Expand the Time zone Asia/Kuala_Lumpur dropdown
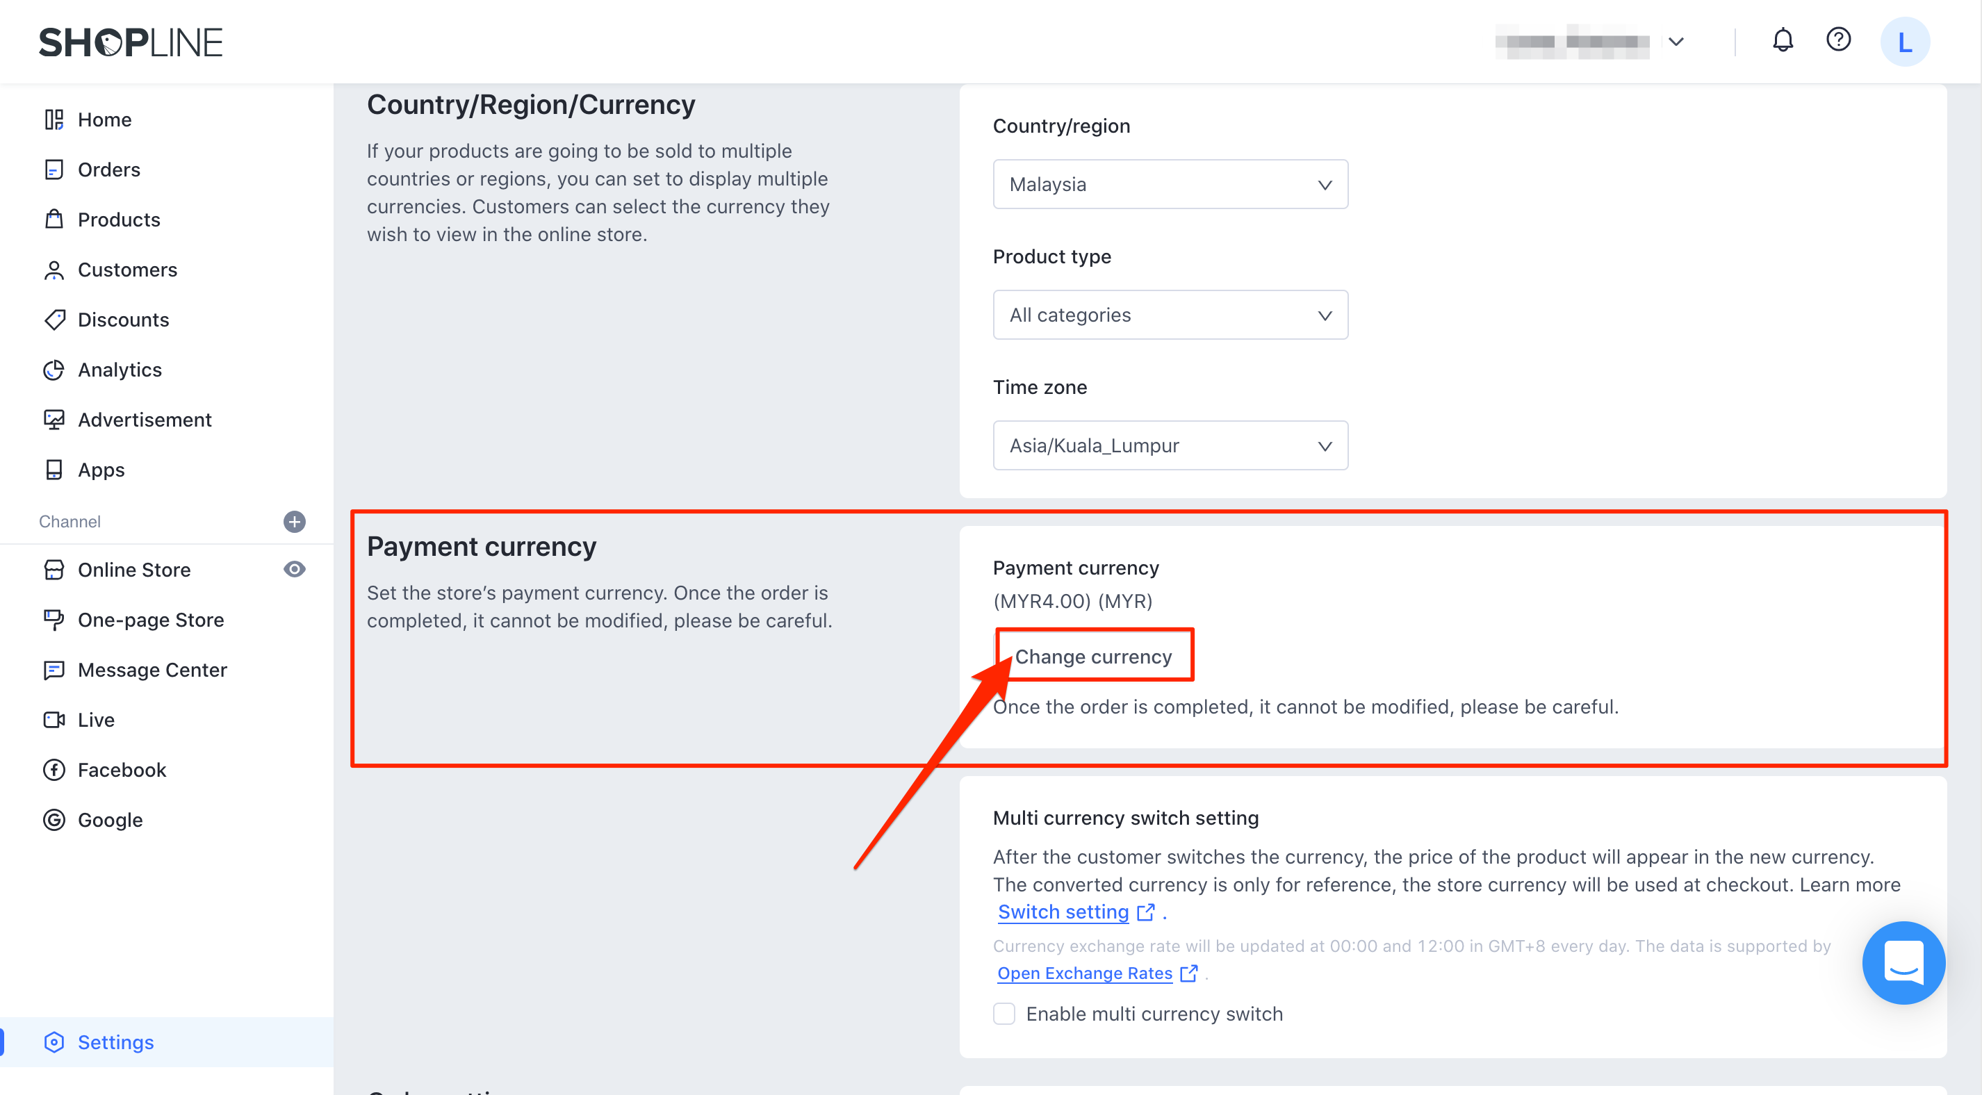This screenshot has height=1095, width=1982. coord(1170,445)
